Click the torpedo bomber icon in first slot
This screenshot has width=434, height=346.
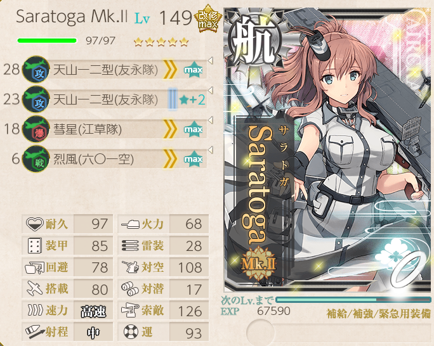point(36,69)
